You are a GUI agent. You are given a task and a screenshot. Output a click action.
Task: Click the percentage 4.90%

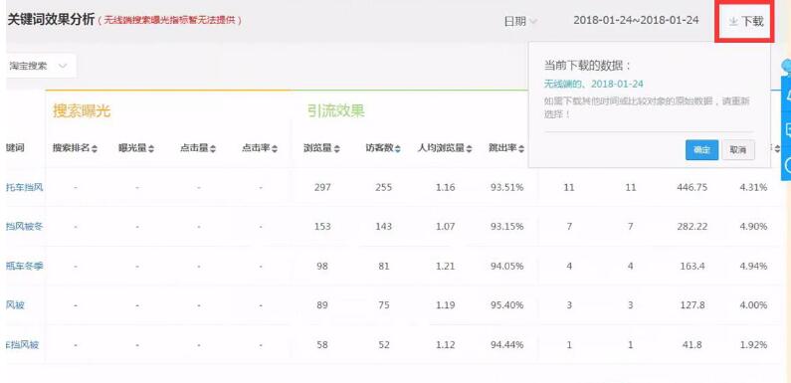tap(753, 227)
